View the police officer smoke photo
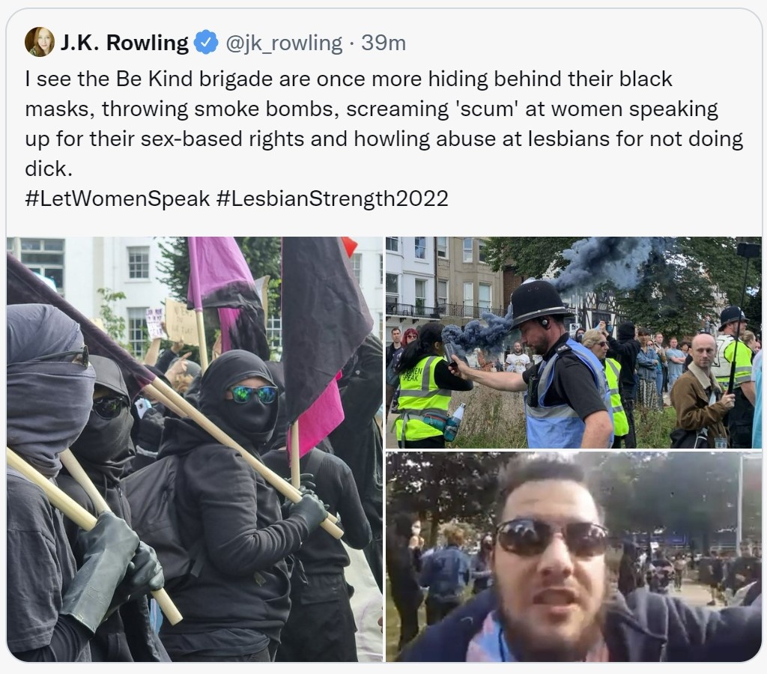This screenshot has width=767, height=674. point(573,342)
